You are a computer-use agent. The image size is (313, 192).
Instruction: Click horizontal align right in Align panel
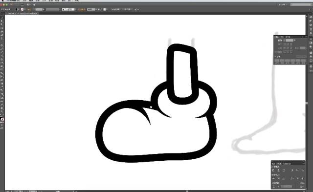(284, 171)
